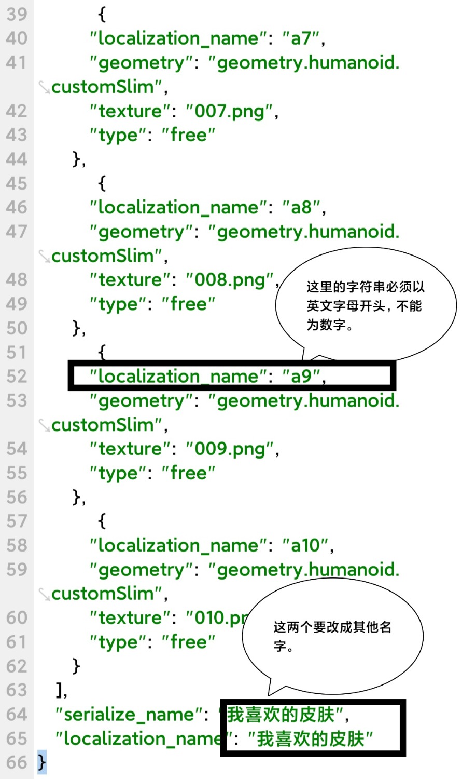Screen dimensions: 476x779
Task: Click "localization_name" key on line 65
Action: tap(145, 739)
